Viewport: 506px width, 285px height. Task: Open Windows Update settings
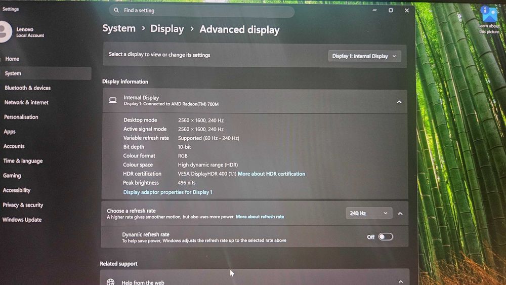click(22, 220)
